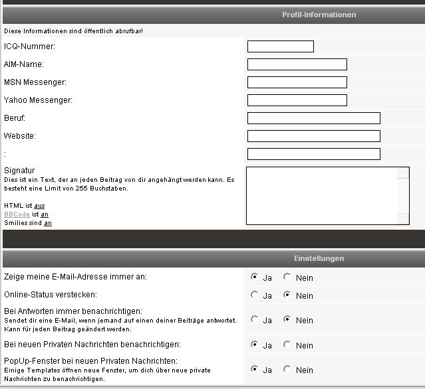The width and height of the screenshot is (425, 389).
Task: Click the AIM-Name text field
Action: [297, 64]
